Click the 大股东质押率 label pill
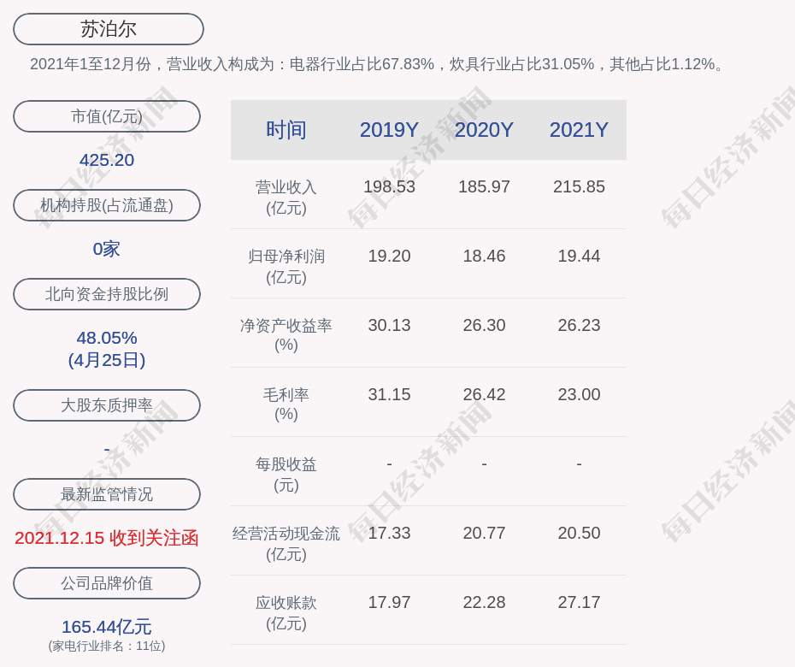Image resolution: width=795 pixels, height=667 pixels. coord(107,404)
